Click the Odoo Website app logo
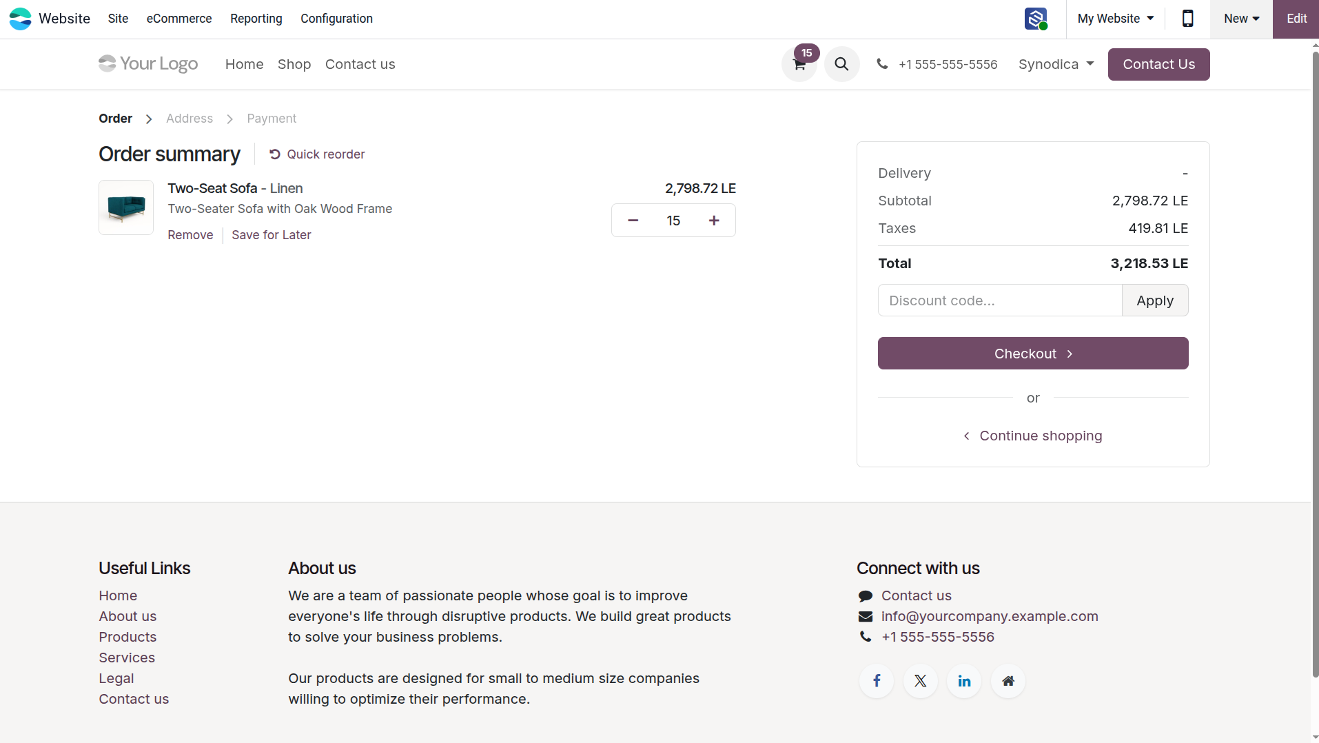The height and width of the screenshot is (743, 1319). coord(20,19)
